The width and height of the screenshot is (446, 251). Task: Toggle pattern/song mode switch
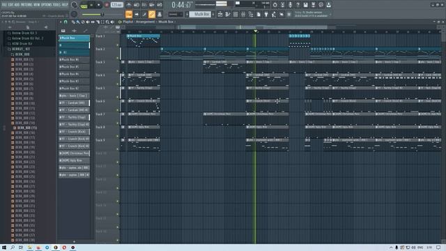tap(84, 6)
